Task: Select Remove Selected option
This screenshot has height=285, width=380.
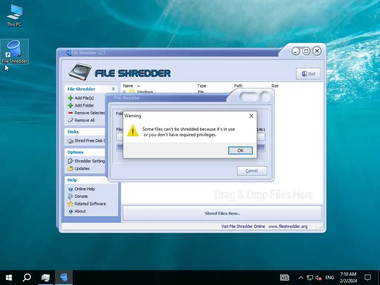Action: coord(90,113)
